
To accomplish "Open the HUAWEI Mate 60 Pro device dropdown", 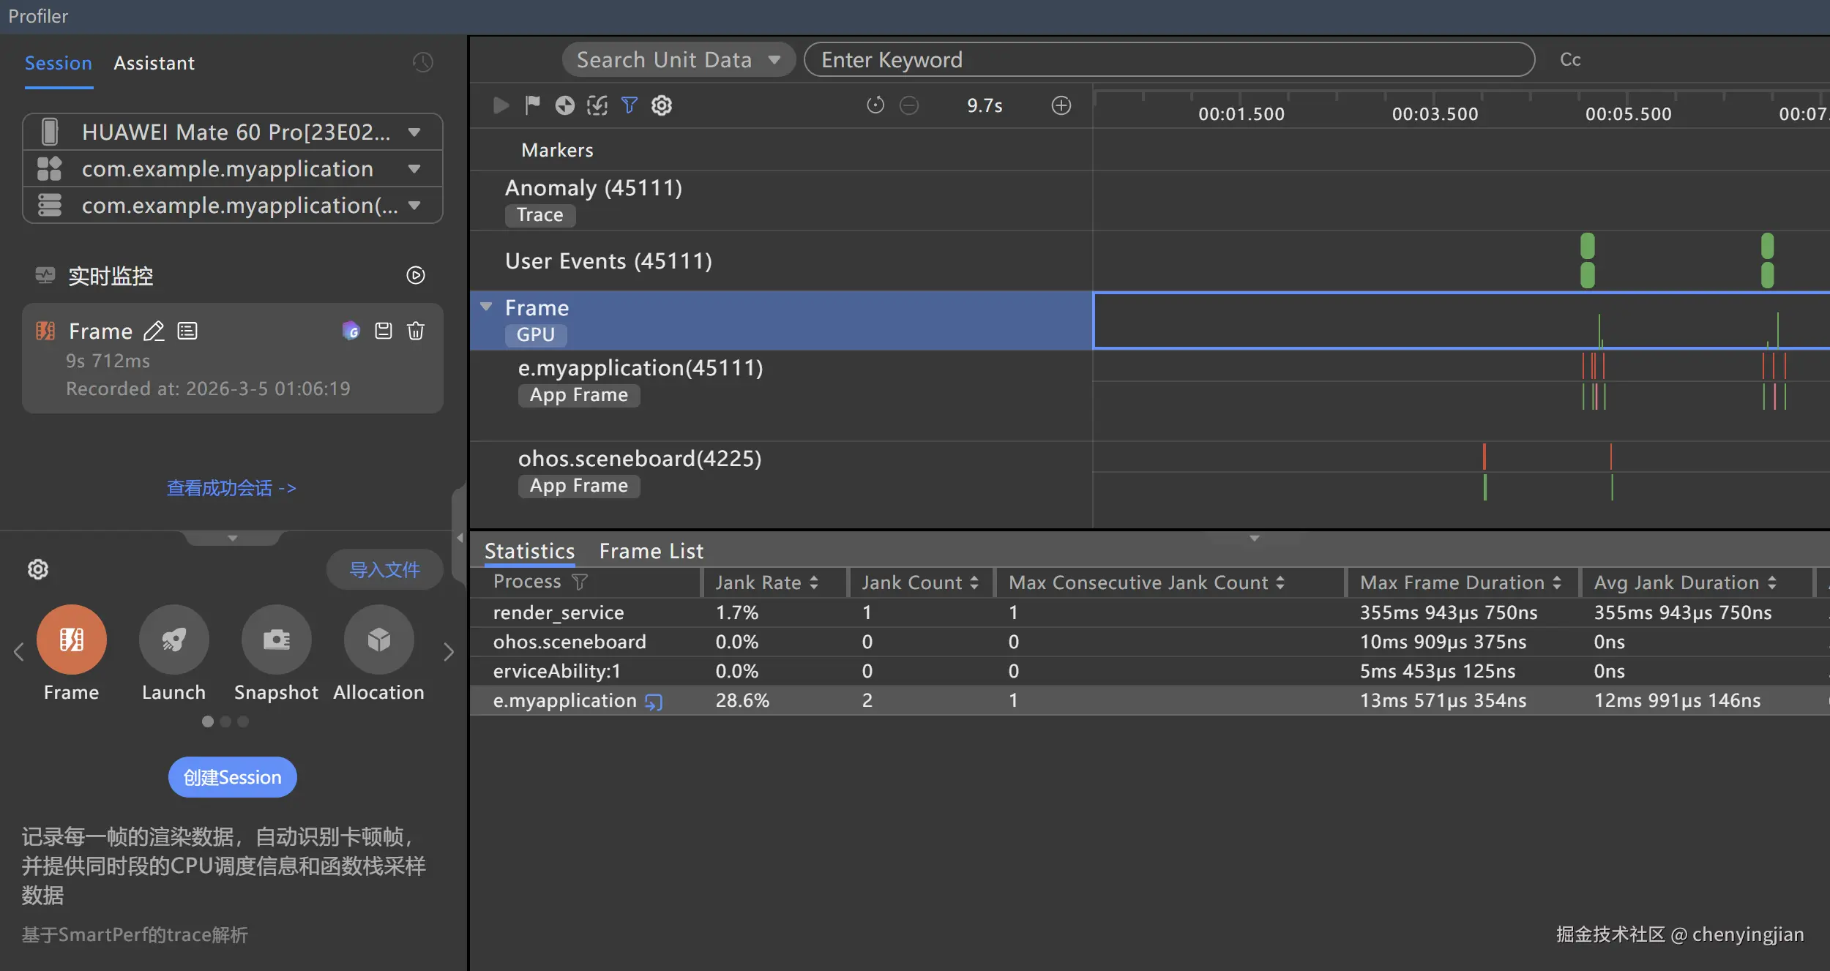I will 233,132.
